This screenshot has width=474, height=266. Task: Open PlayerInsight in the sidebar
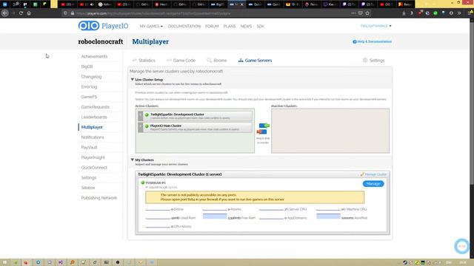coord(93,157)
